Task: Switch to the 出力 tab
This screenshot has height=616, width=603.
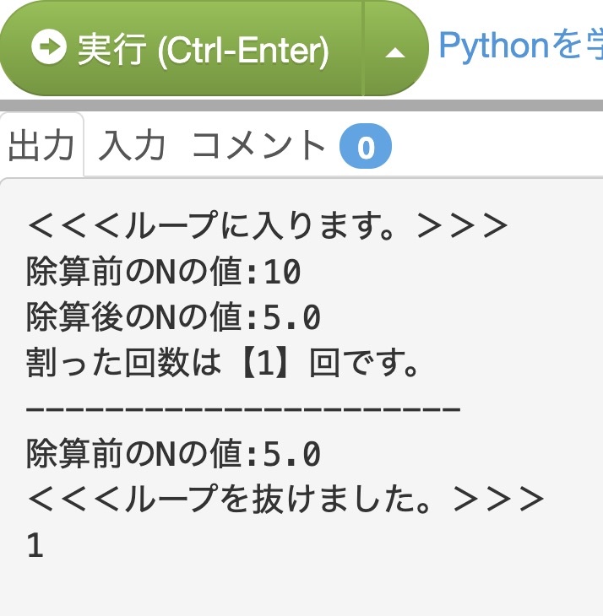Action: coord(42,147)
